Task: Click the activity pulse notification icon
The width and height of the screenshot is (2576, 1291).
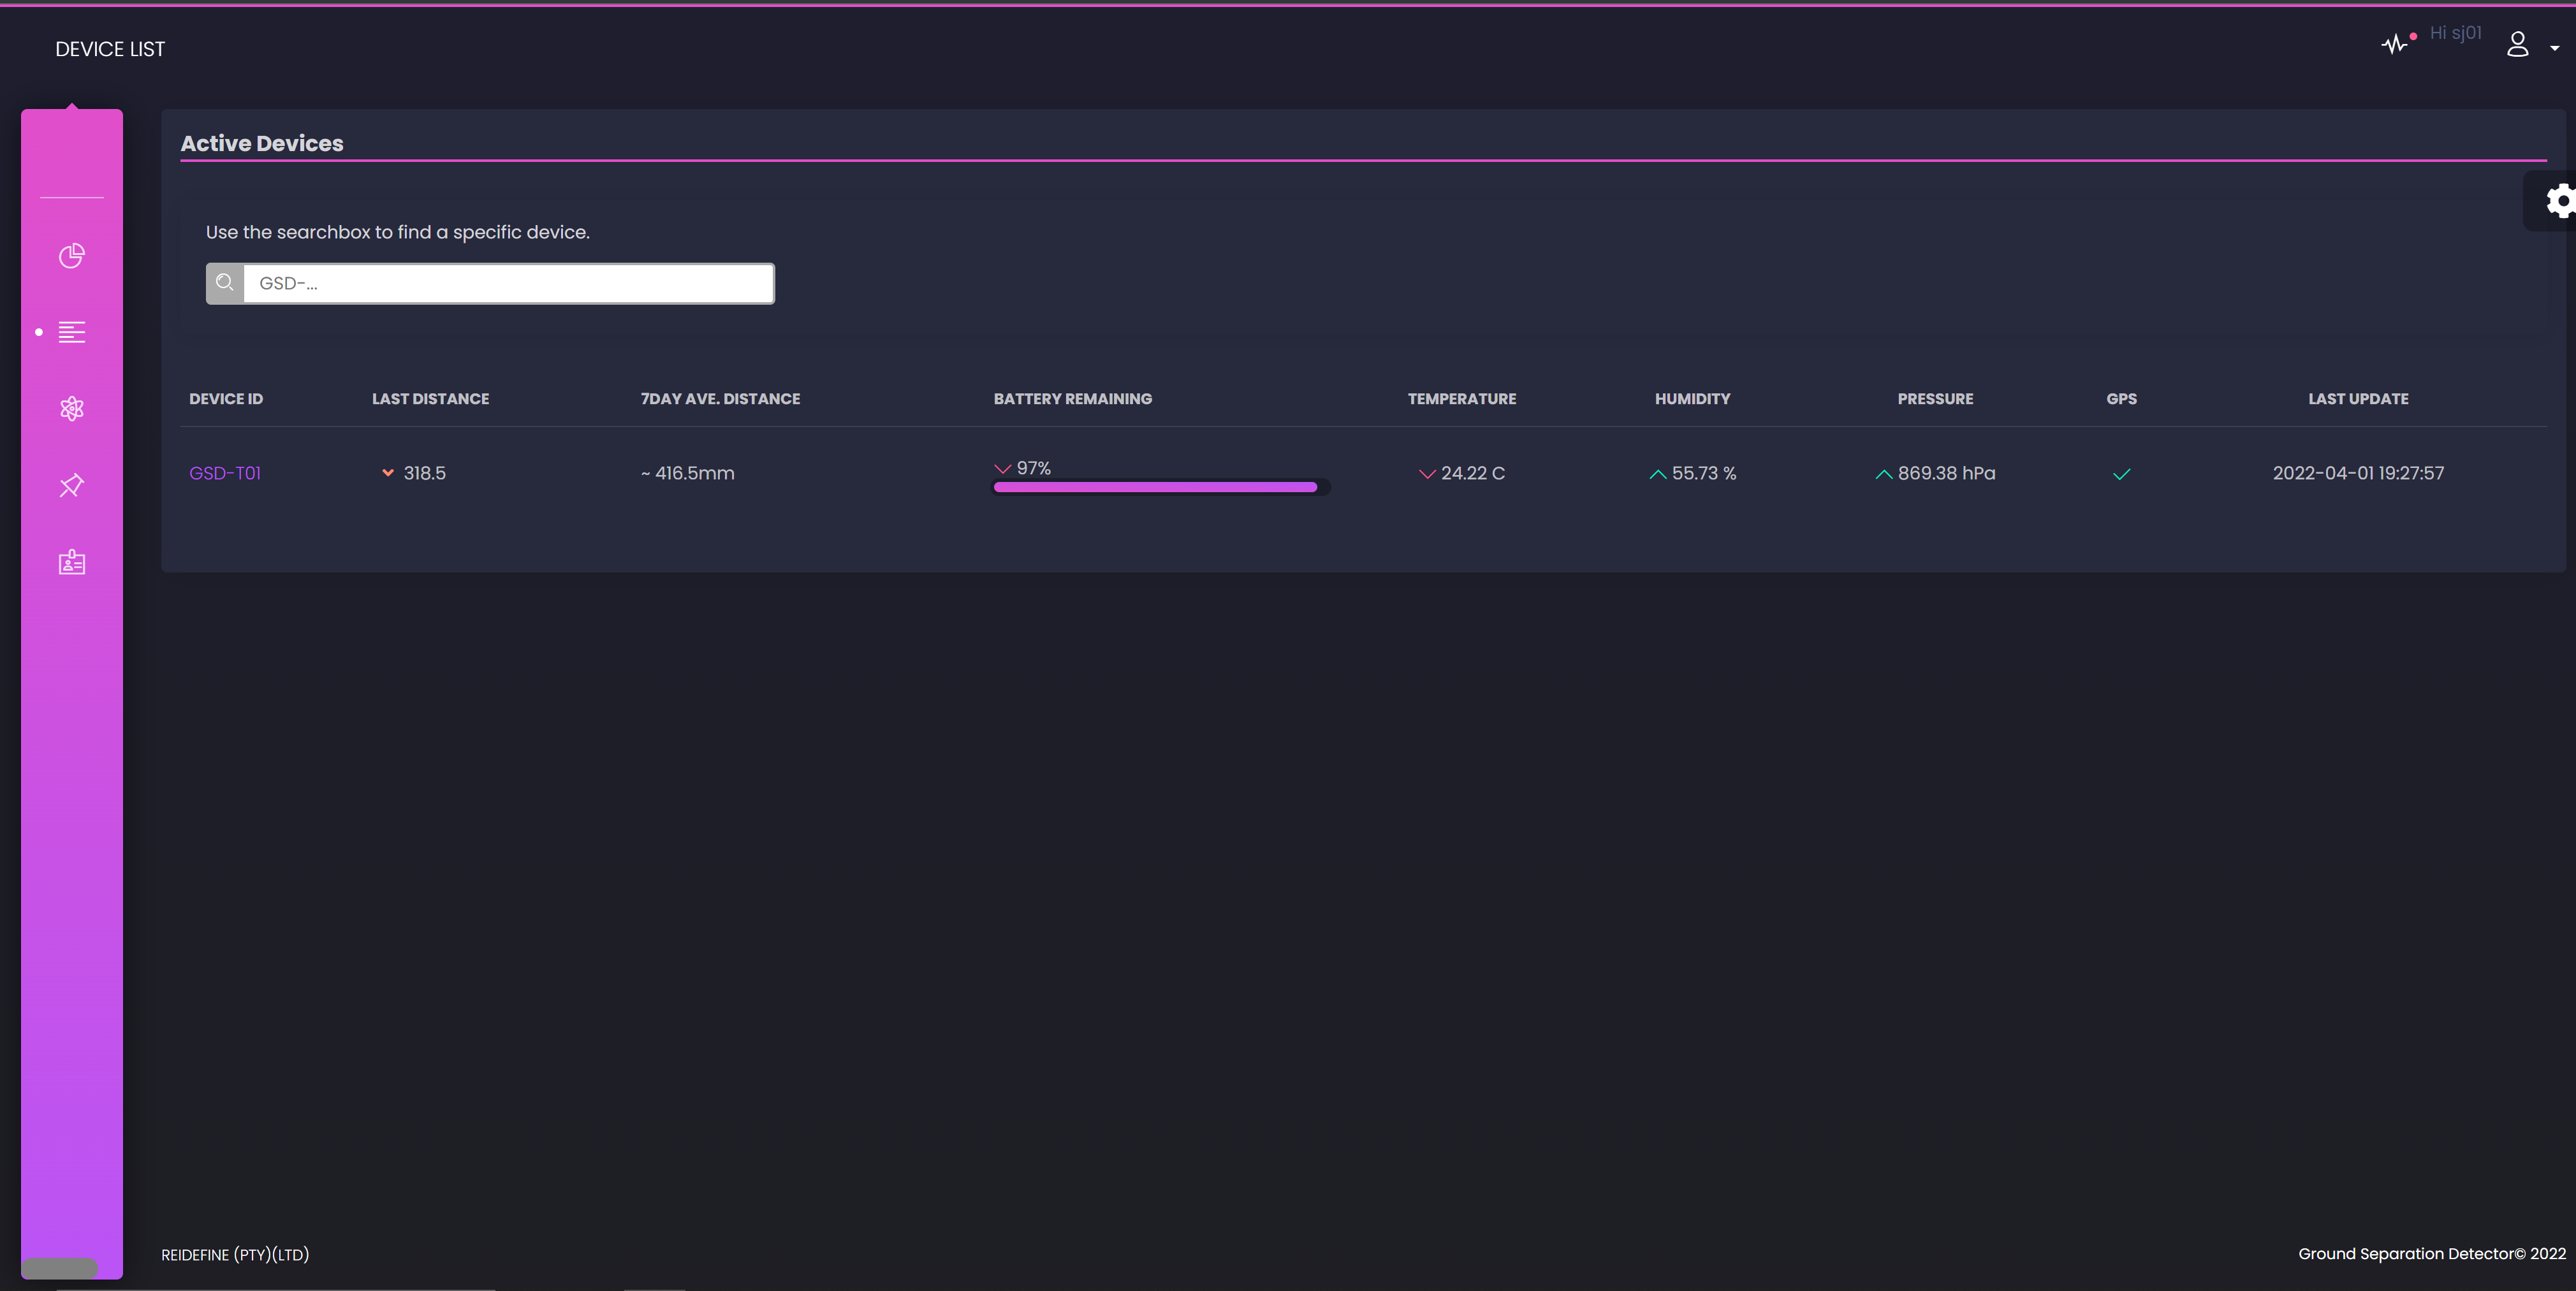Action: [2394, 44]
